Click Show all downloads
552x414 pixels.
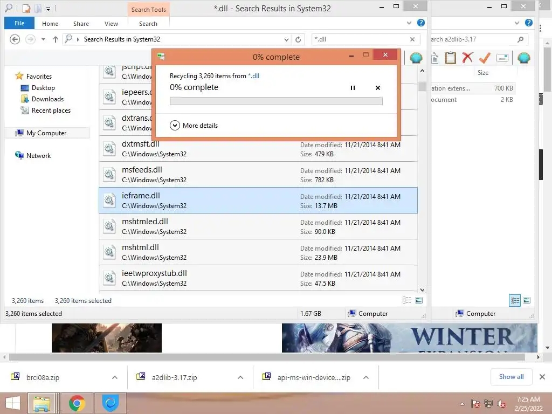click(511, 377)
